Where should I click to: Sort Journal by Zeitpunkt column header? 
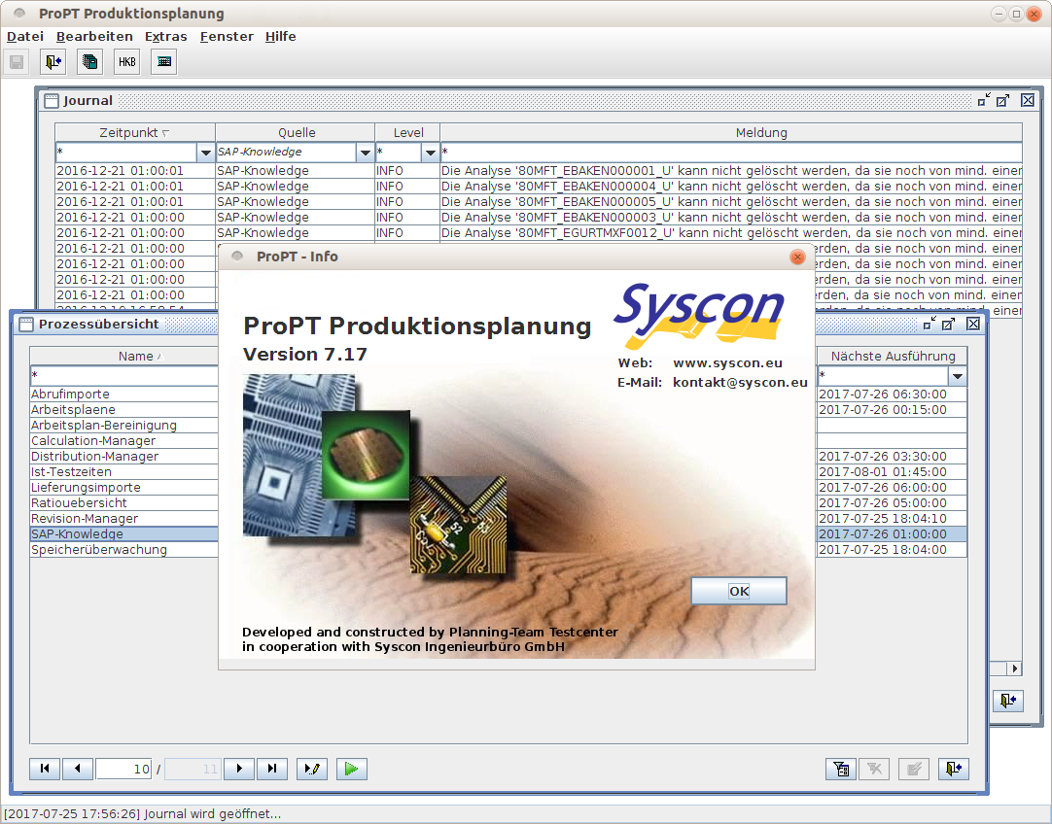(135, 132)
